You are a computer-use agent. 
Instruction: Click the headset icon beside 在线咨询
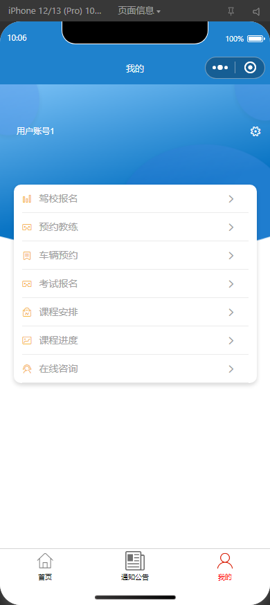pos(26,369)
